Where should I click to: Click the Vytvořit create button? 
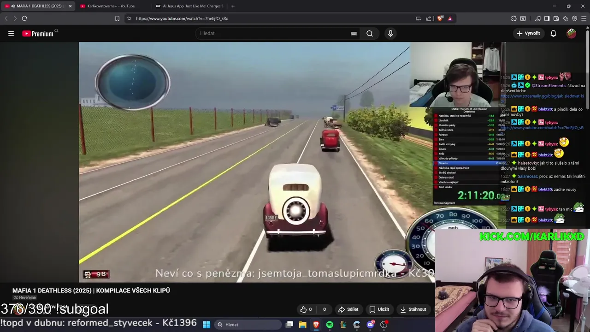click(528, 33)
